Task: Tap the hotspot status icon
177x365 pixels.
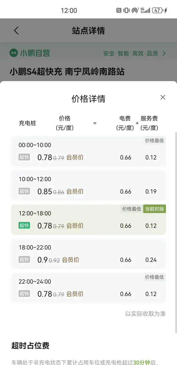Action: tap(135, 11)
